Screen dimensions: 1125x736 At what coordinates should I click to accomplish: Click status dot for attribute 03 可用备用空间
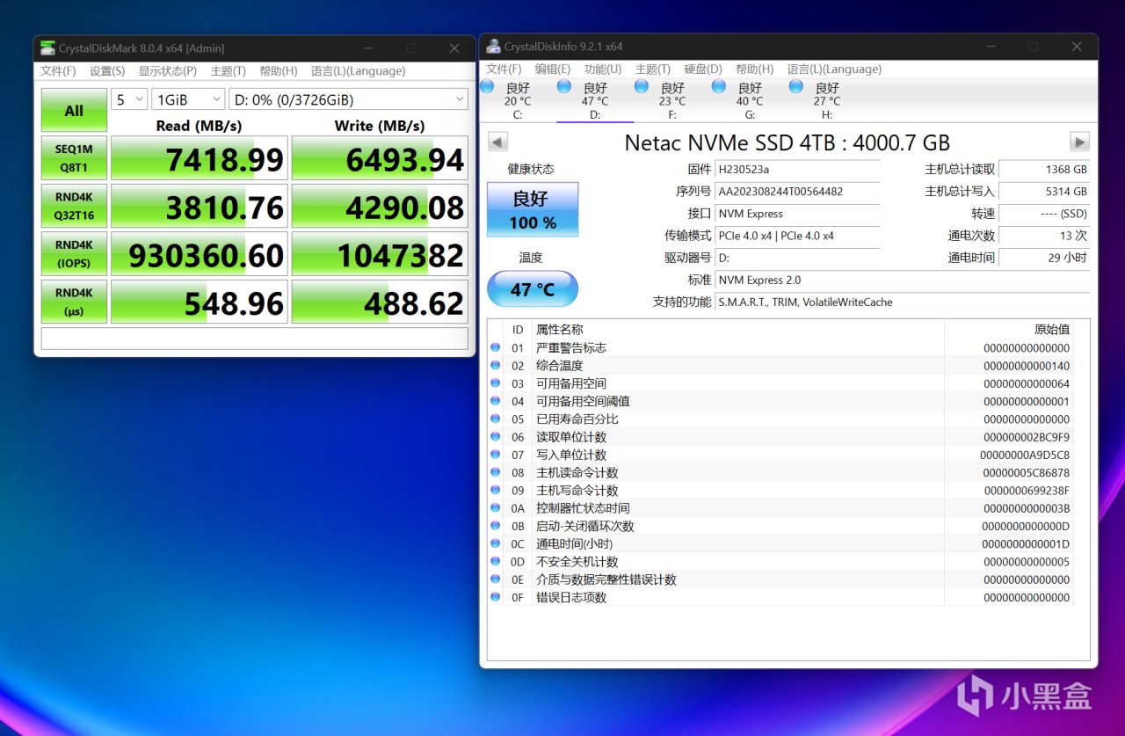tap(496, 383)
